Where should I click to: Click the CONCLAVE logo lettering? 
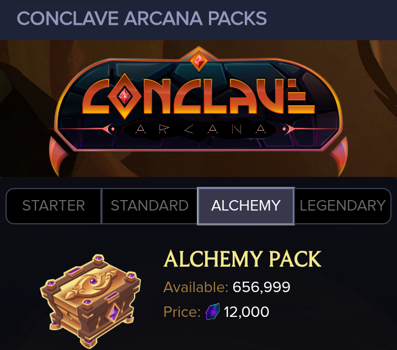pos(198,96)
